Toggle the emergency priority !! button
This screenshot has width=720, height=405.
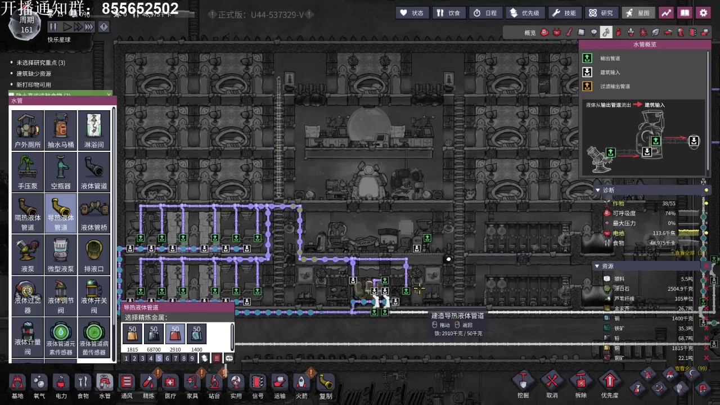click(x=217, y=358)
